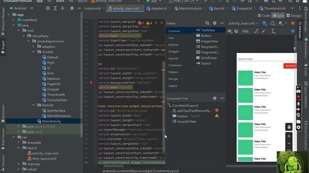Toggle design view options eye icon
The height and width of the screenshot is (173, 309).
229,31
